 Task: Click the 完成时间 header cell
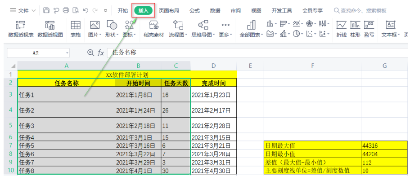point(214,83)
